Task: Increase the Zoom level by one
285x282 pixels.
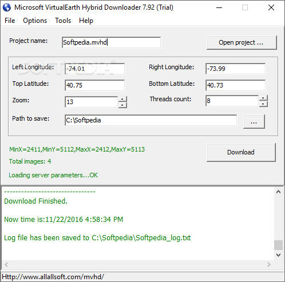Action: (122, 99)
